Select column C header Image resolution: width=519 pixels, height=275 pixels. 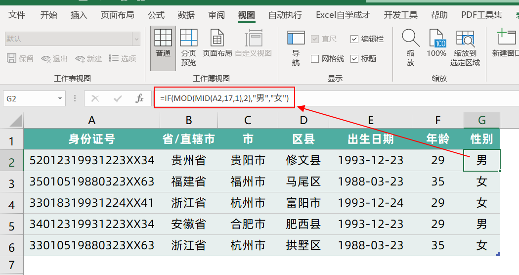tap(248, 120)
